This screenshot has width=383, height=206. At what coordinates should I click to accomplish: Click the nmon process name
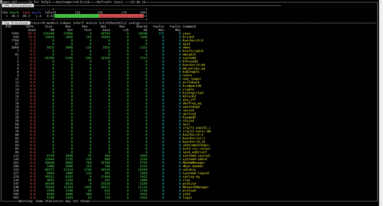[187, 47]
